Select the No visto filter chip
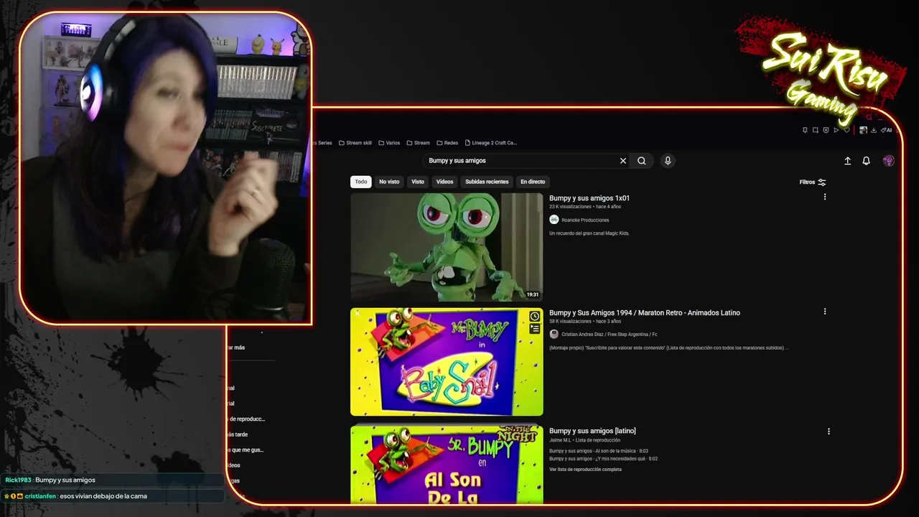This screenshot has height=517, width=919. 389,182
